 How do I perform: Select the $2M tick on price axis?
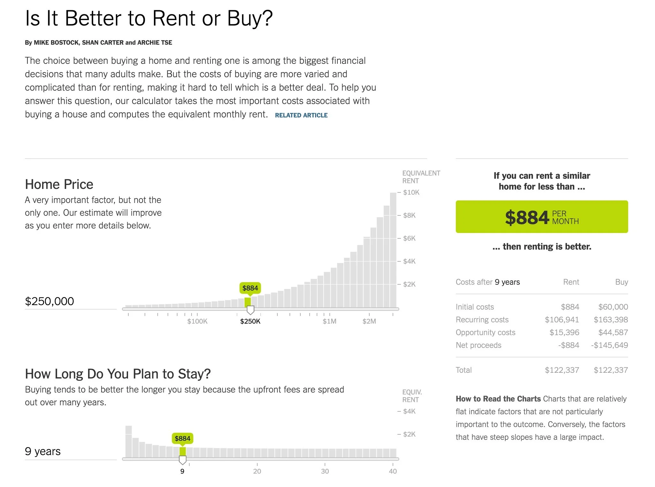(x=369, y=321)
